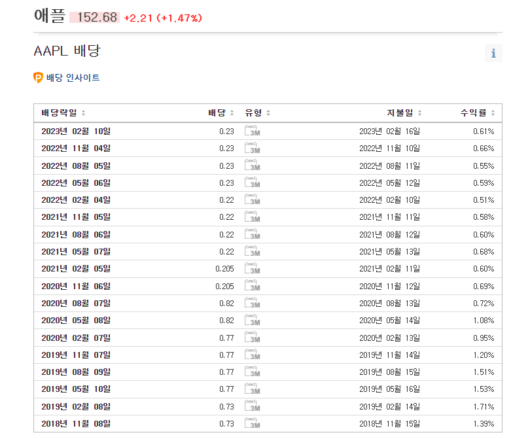Click the 애플 stock name heading
This screenshot has height=439, width=511.
coord(50,16)
